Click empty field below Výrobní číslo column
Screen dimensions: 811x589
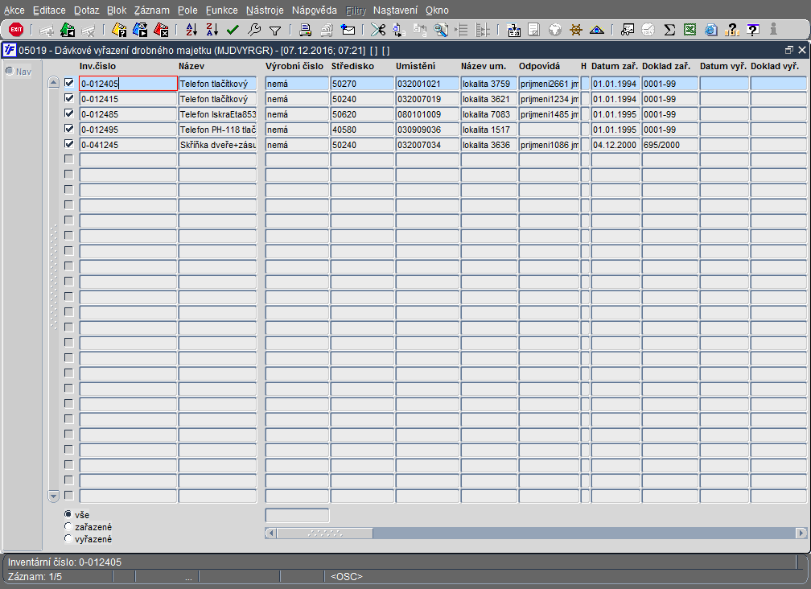[297, 515]
